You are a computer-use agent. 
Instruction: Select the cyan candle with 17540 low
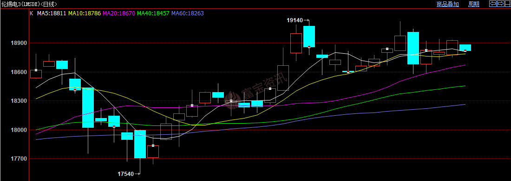(x=140, y=144)
